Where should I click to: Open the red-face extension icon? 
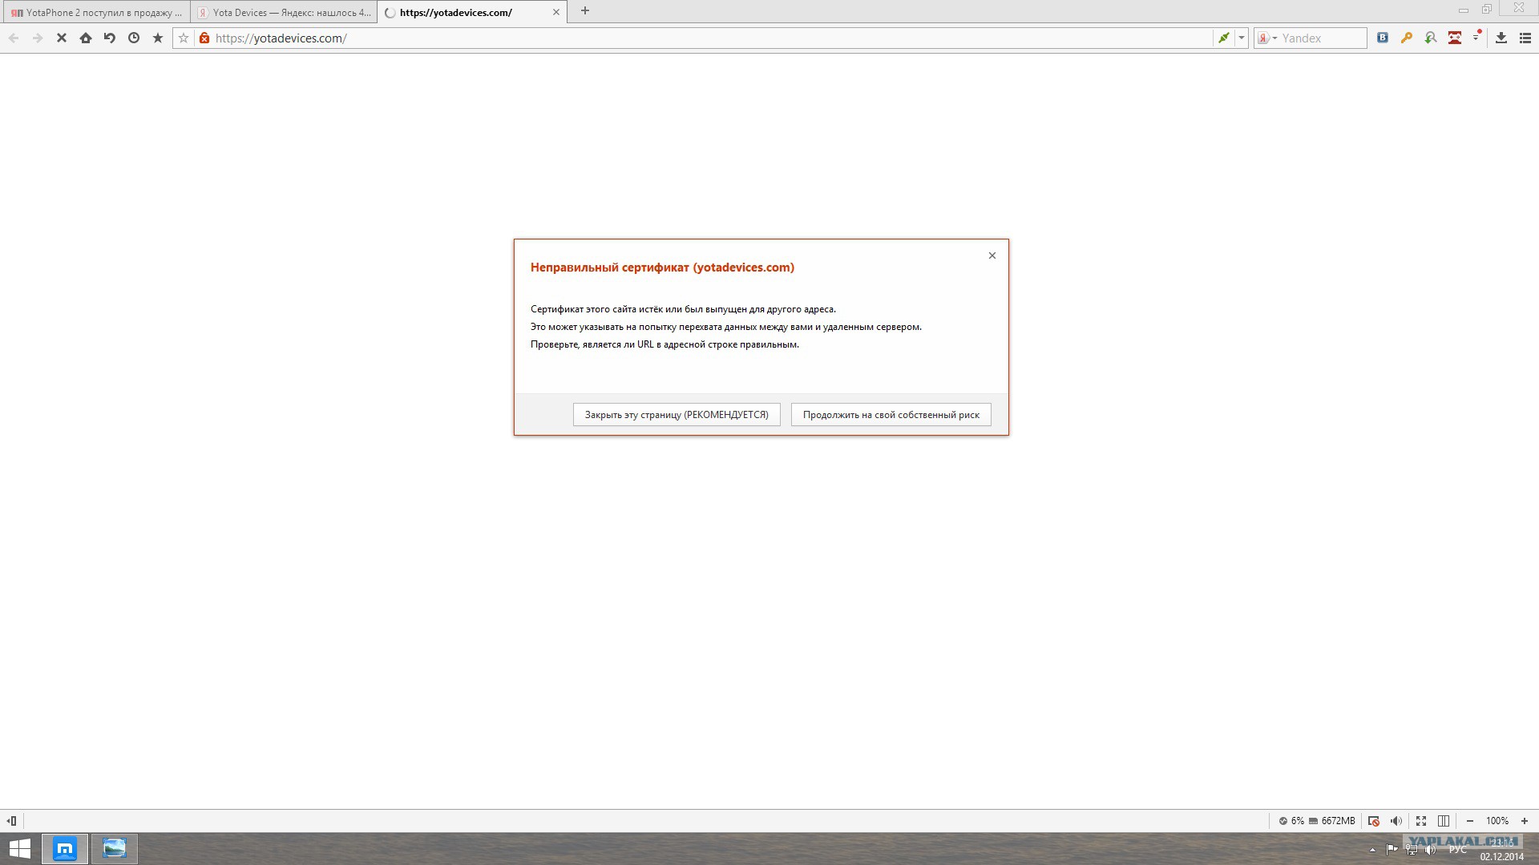pos(1455,38)
